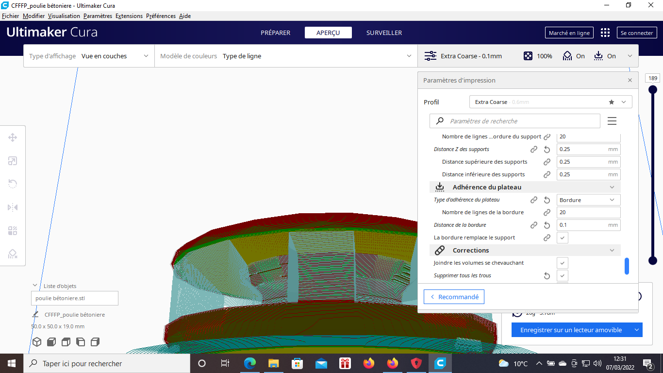
Task: Click Distance de la bordure value field
Action: coord(588,225)
